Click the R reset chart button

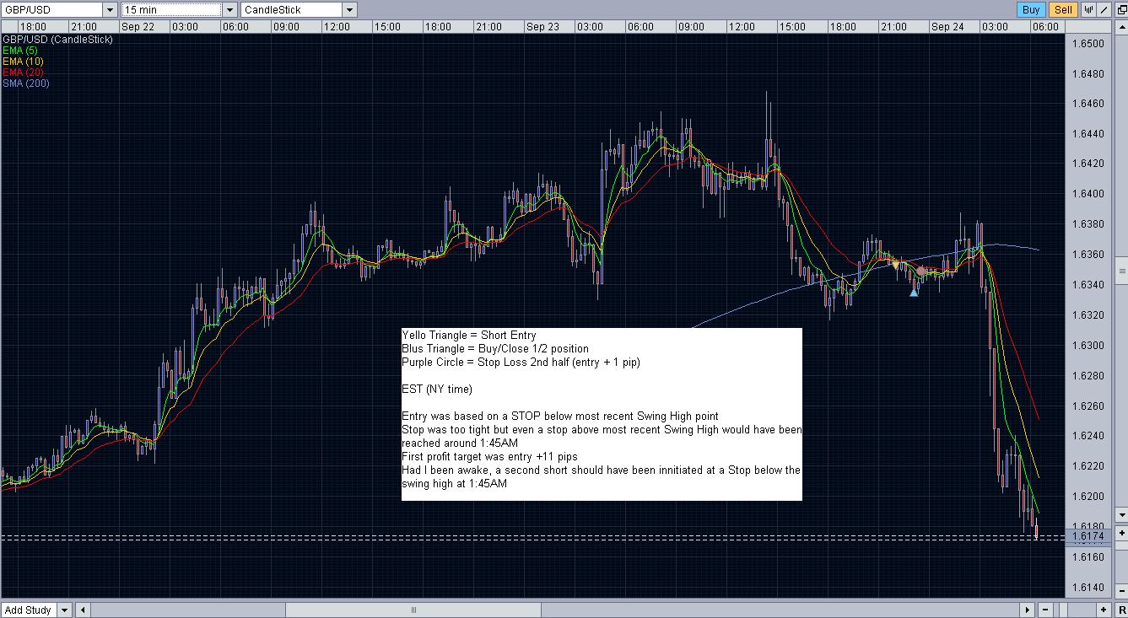(1122, 610)
